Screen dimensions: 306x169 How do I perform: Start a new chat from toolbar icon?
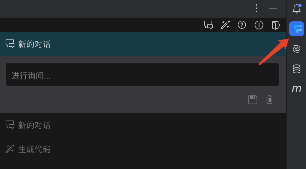click(x=208, y=25)
